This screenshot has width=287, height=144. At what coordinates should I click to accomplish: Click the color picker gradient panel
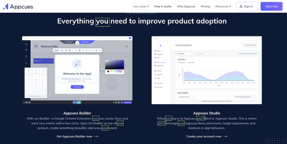[114, 65]
